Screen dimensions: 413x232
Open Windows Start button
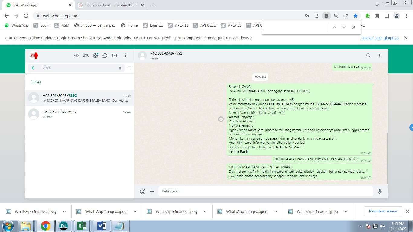(8, 226)
